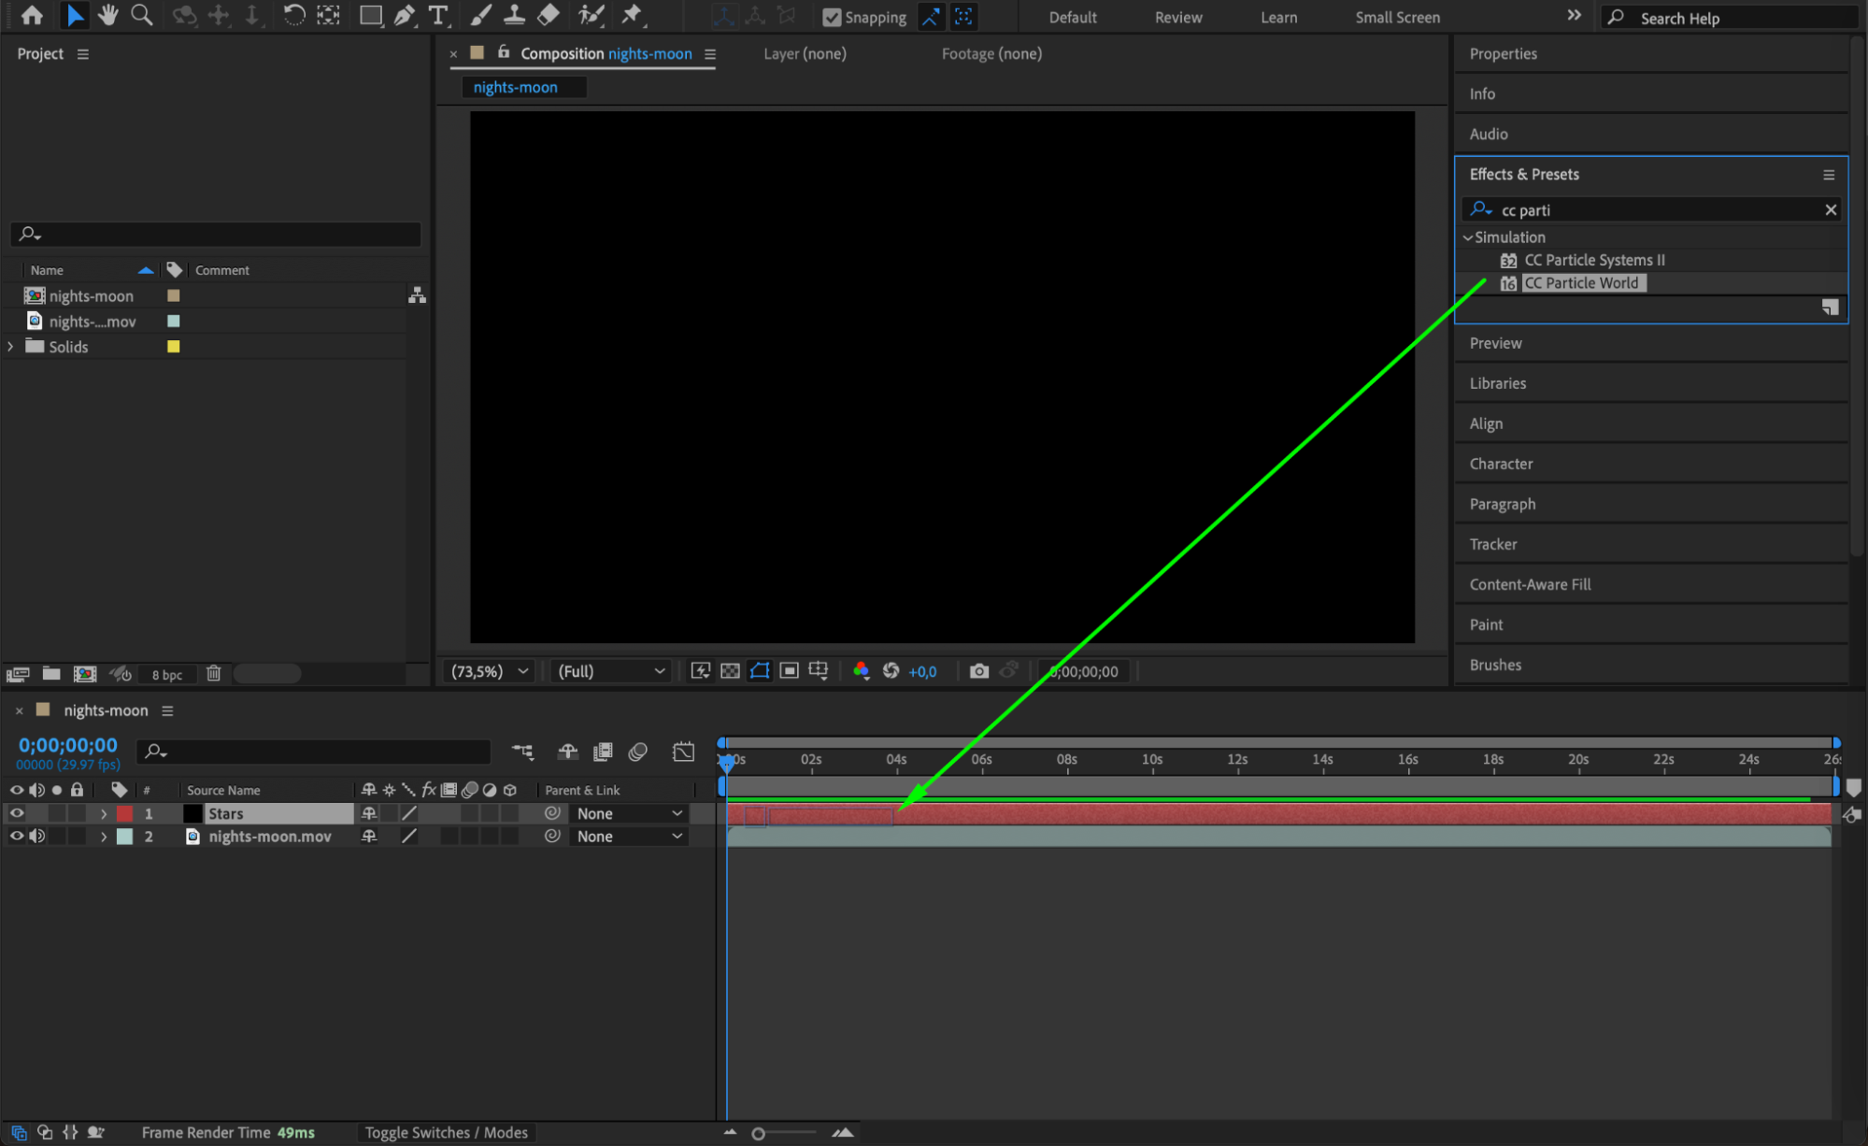Delete selected item with trash icon
1868x1146 pixels.
pos(213,674)
